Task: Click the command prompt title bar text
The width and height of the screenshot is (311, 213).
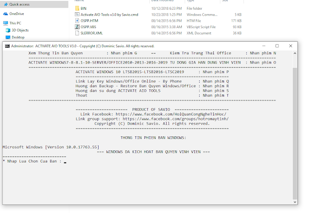Action: (x=83, y=46)
